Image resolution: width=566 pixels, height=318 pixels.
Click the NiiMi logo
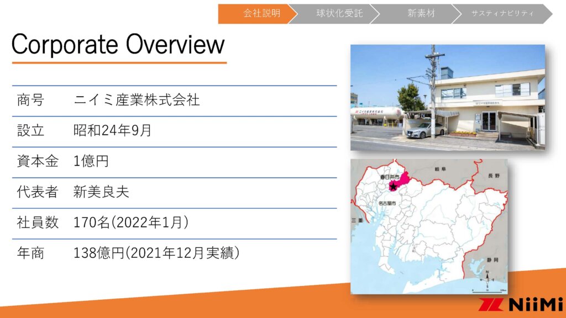(521, 305)
